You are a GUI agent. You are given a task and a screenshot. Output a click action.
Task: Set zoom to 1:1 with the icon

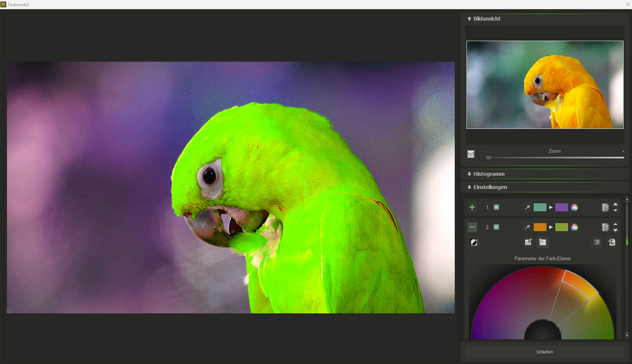point(471,154)
